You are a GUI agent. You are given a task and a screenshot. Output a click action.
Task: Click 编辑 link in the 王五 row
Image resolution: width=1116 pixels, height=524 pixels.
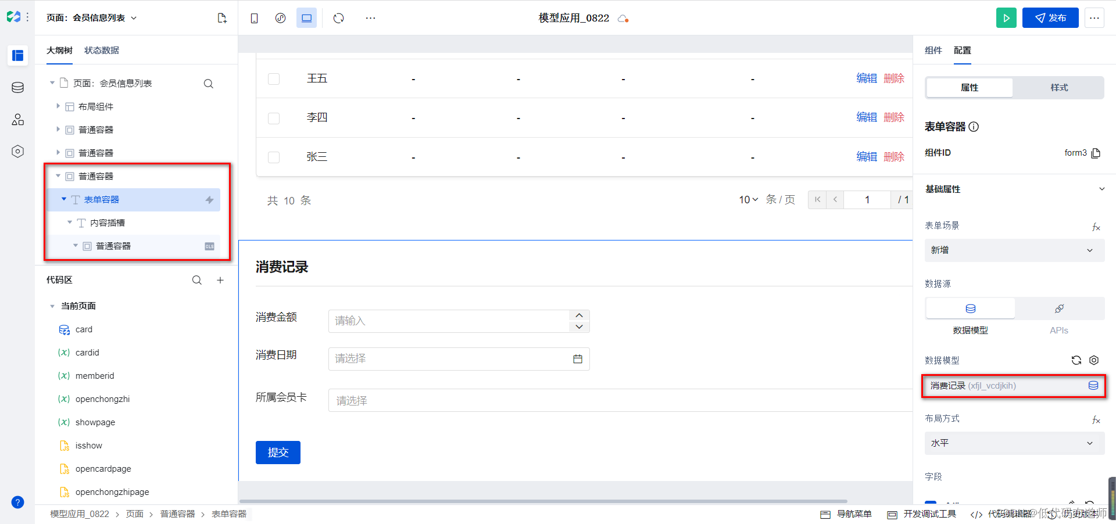pyautogui.click(x=867, y=78)
